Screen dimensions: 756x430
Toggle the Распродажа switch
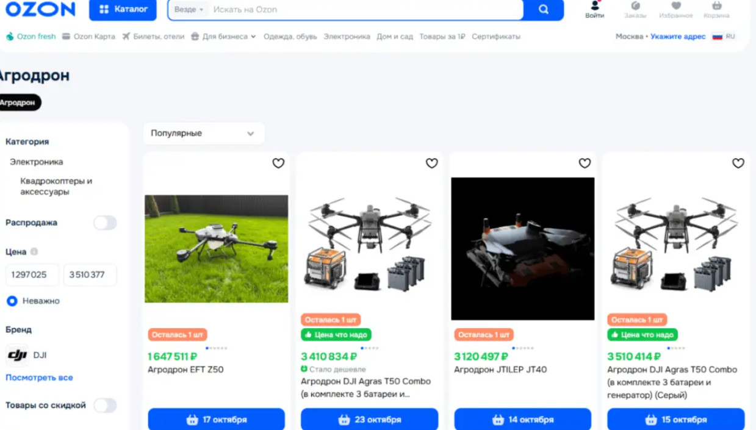[x=105, y=223]
